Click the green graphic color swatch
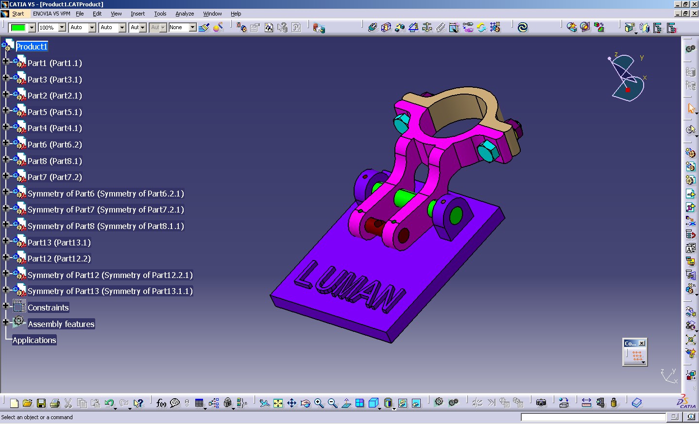 click(18, 28)
